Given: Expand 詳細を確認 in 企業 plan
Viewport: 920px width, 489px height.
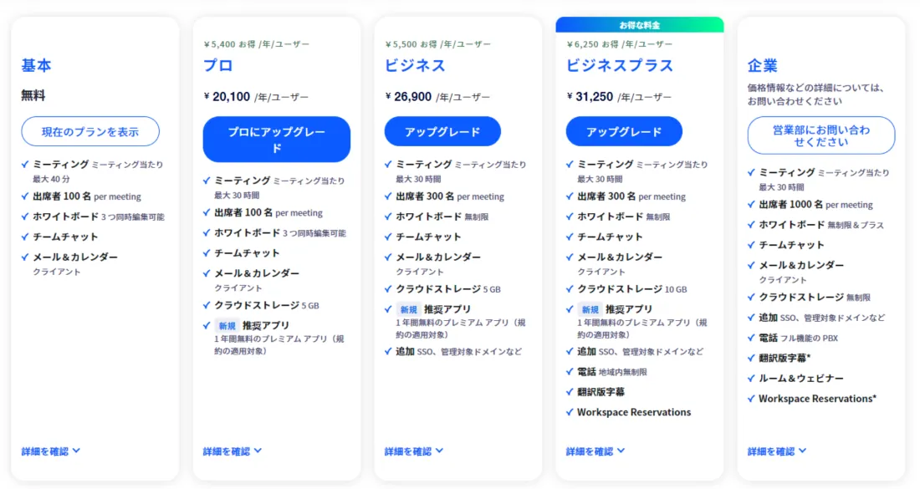Looking at the screenshot, I should (x=777, y=451).
